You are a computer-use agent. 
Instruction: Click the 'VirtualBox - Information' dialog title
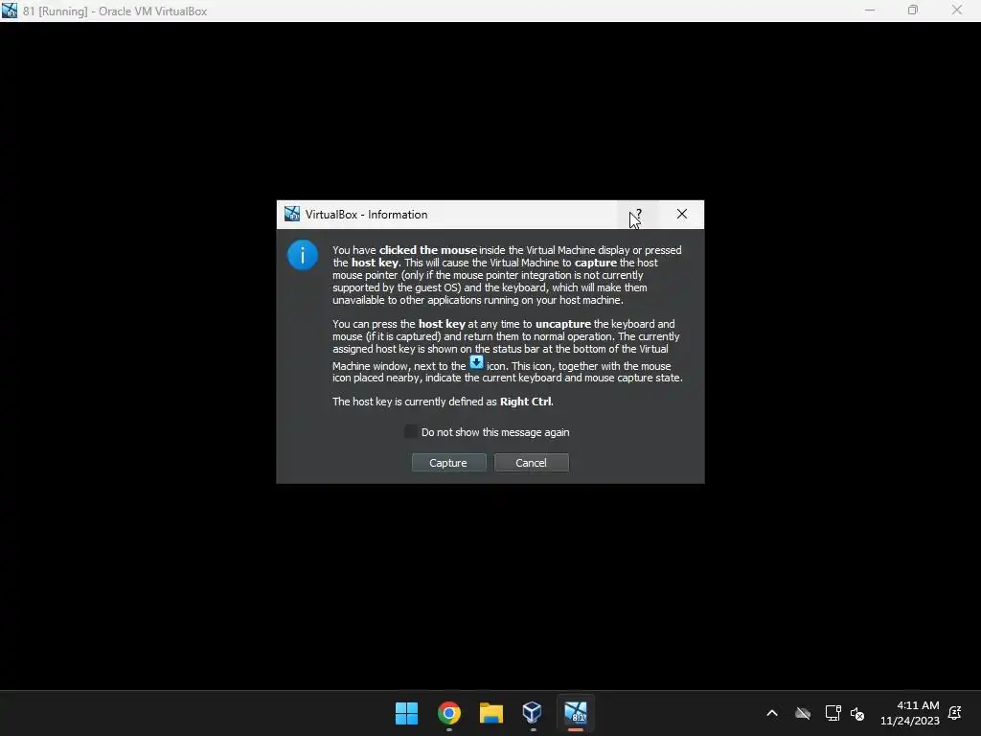(x=367, y=215)
